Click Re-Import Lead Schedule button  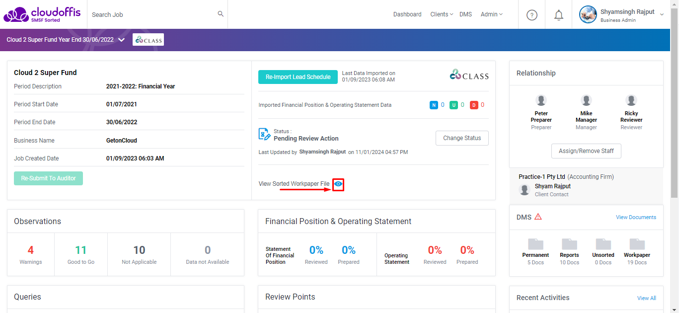tap(298, 77)
